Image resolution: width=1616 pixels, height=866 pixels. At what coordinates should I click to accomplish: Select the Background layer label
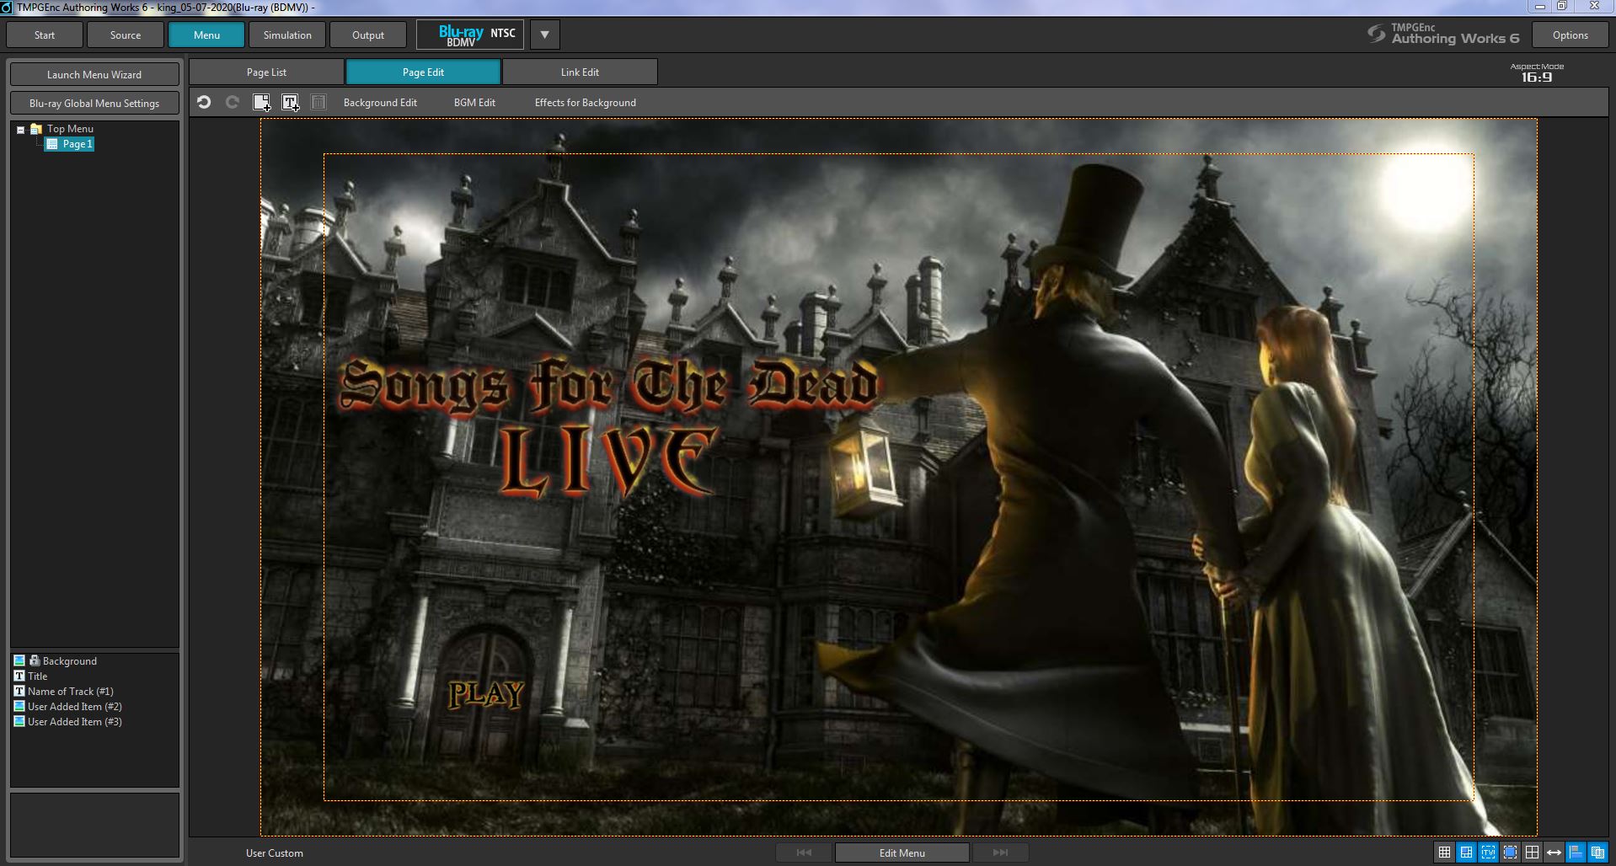(70, 661)
